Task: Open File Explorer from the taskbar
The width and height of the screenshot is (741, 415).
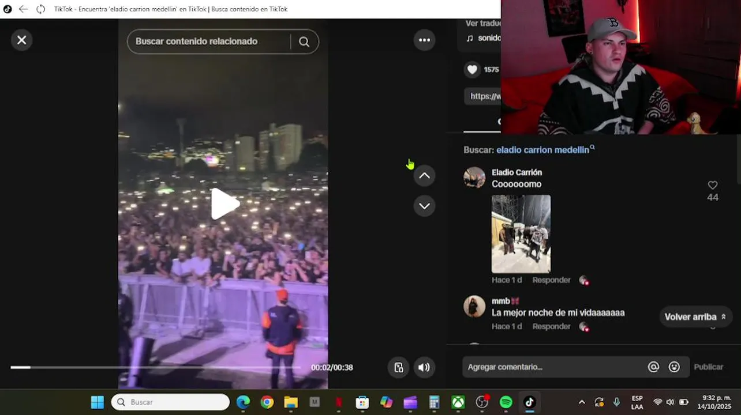Action: 290,402
